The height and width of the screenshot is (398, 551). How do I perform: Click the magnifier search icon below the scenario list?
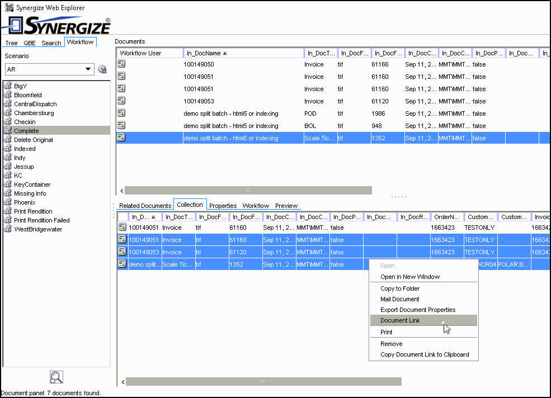[x=56, y=377]
